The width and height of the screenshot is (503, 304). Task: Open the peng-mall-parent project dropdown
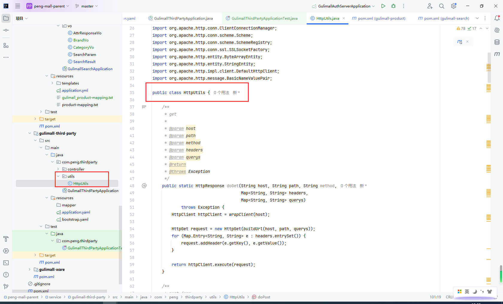[x=48, y=6]
